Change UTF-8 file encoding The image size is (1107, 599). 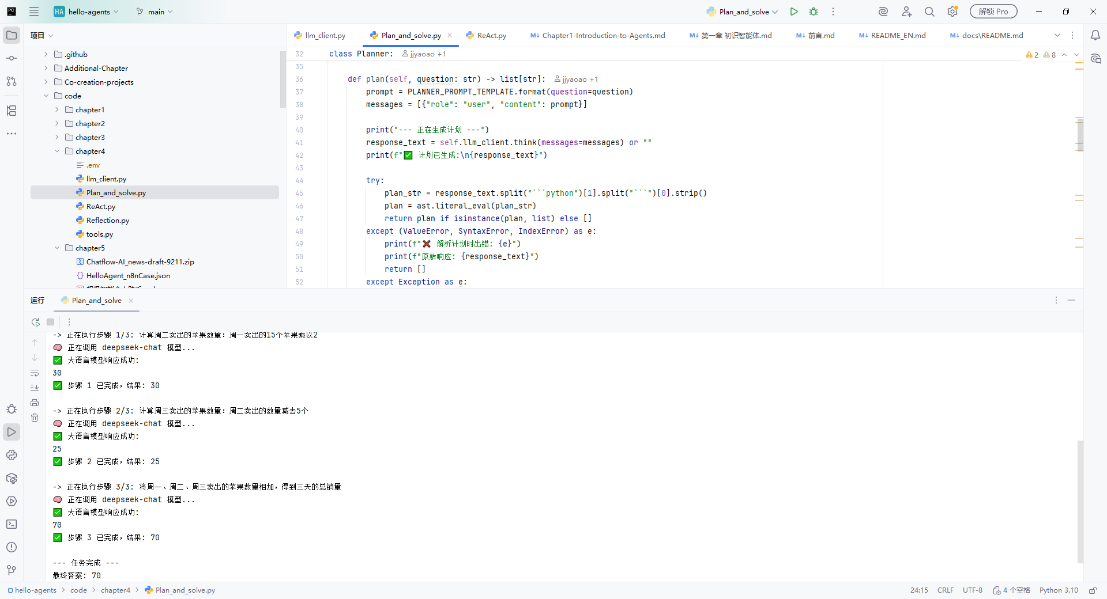click(x=973, y=590)
